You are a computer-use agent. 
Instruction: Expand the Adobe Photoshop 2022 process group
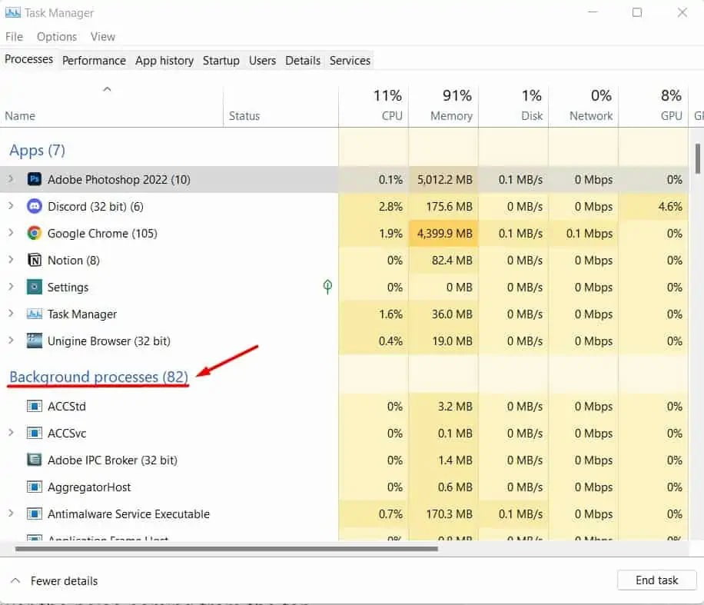pos(11,179)
